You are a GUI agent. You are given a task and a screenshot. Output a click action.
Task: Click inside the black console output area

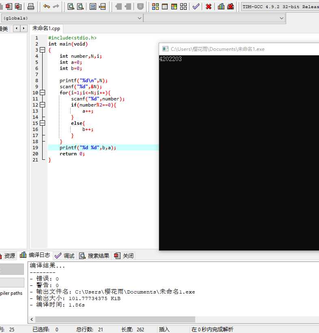pos(239,153)
